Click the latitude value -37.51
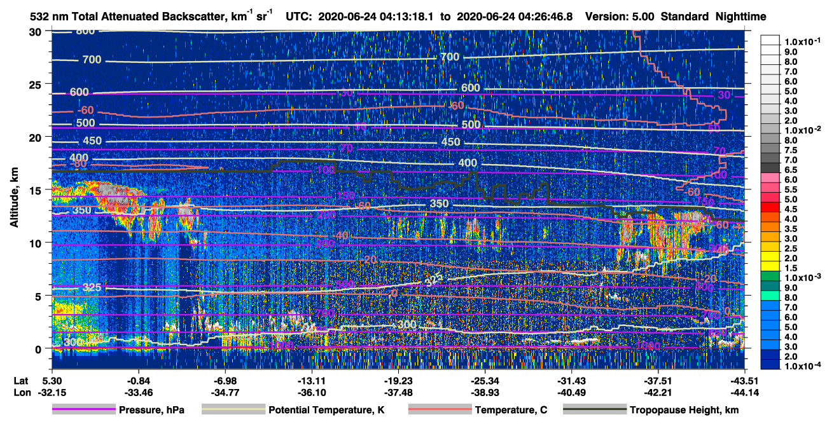The image size is (827, 424). coord(658,380)
